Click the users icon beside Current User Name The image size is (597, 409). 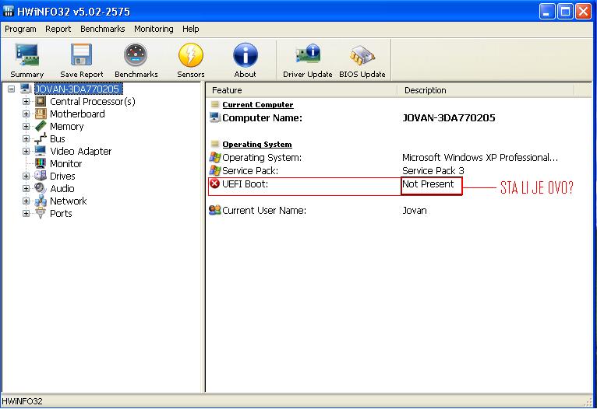[x=215, y=210]
